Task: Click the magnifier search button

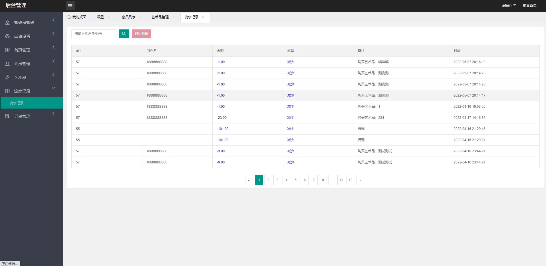Action: (124, 34)
